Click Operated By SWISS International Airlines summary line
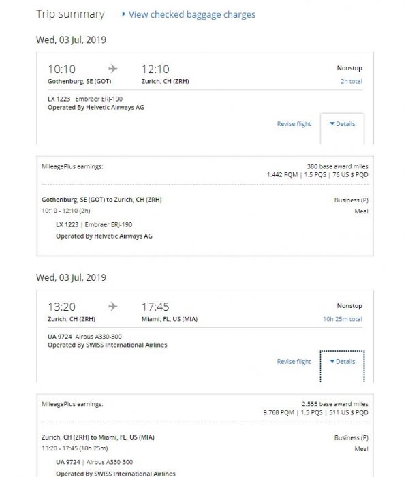Viewport: 406px width, 477px height. [108, 345]
